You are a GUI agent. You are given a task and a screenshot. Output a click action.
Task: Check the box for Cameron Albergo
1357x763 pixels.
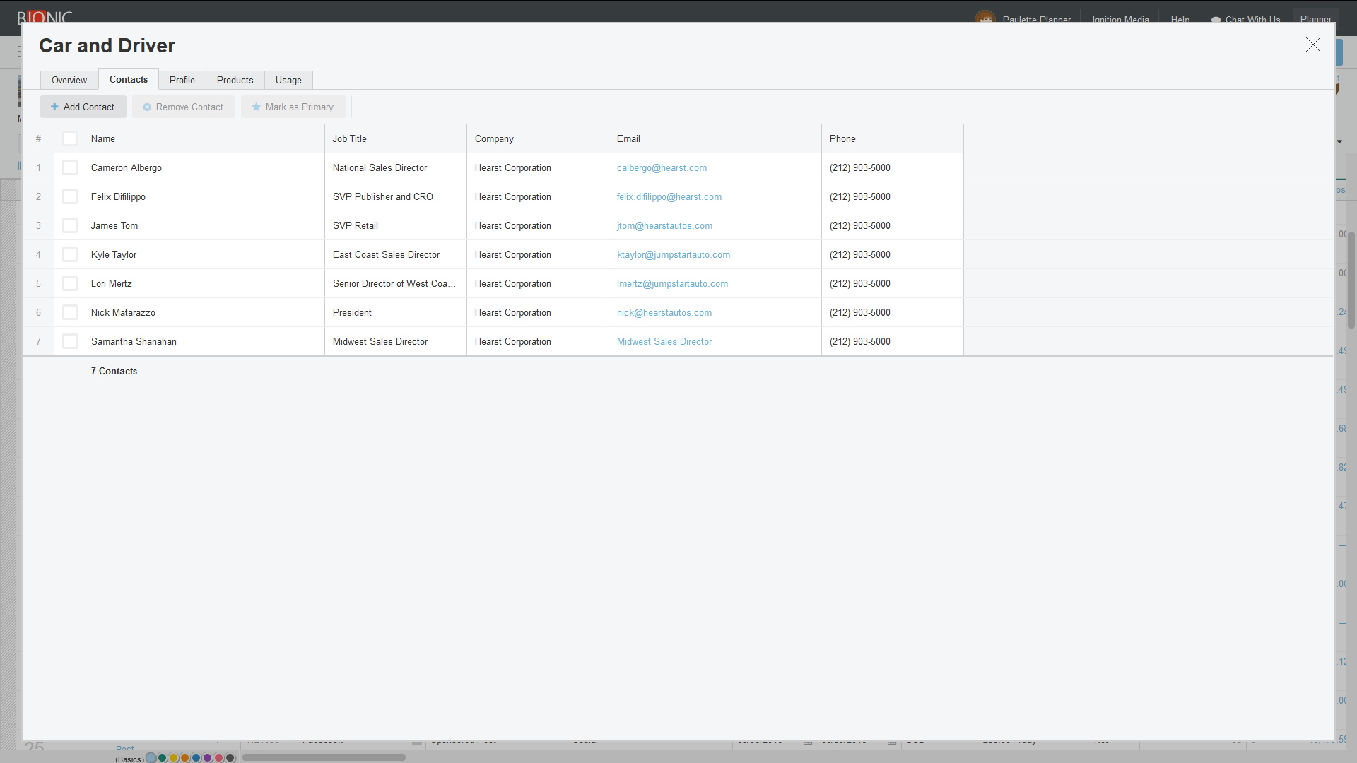[70, 167]
